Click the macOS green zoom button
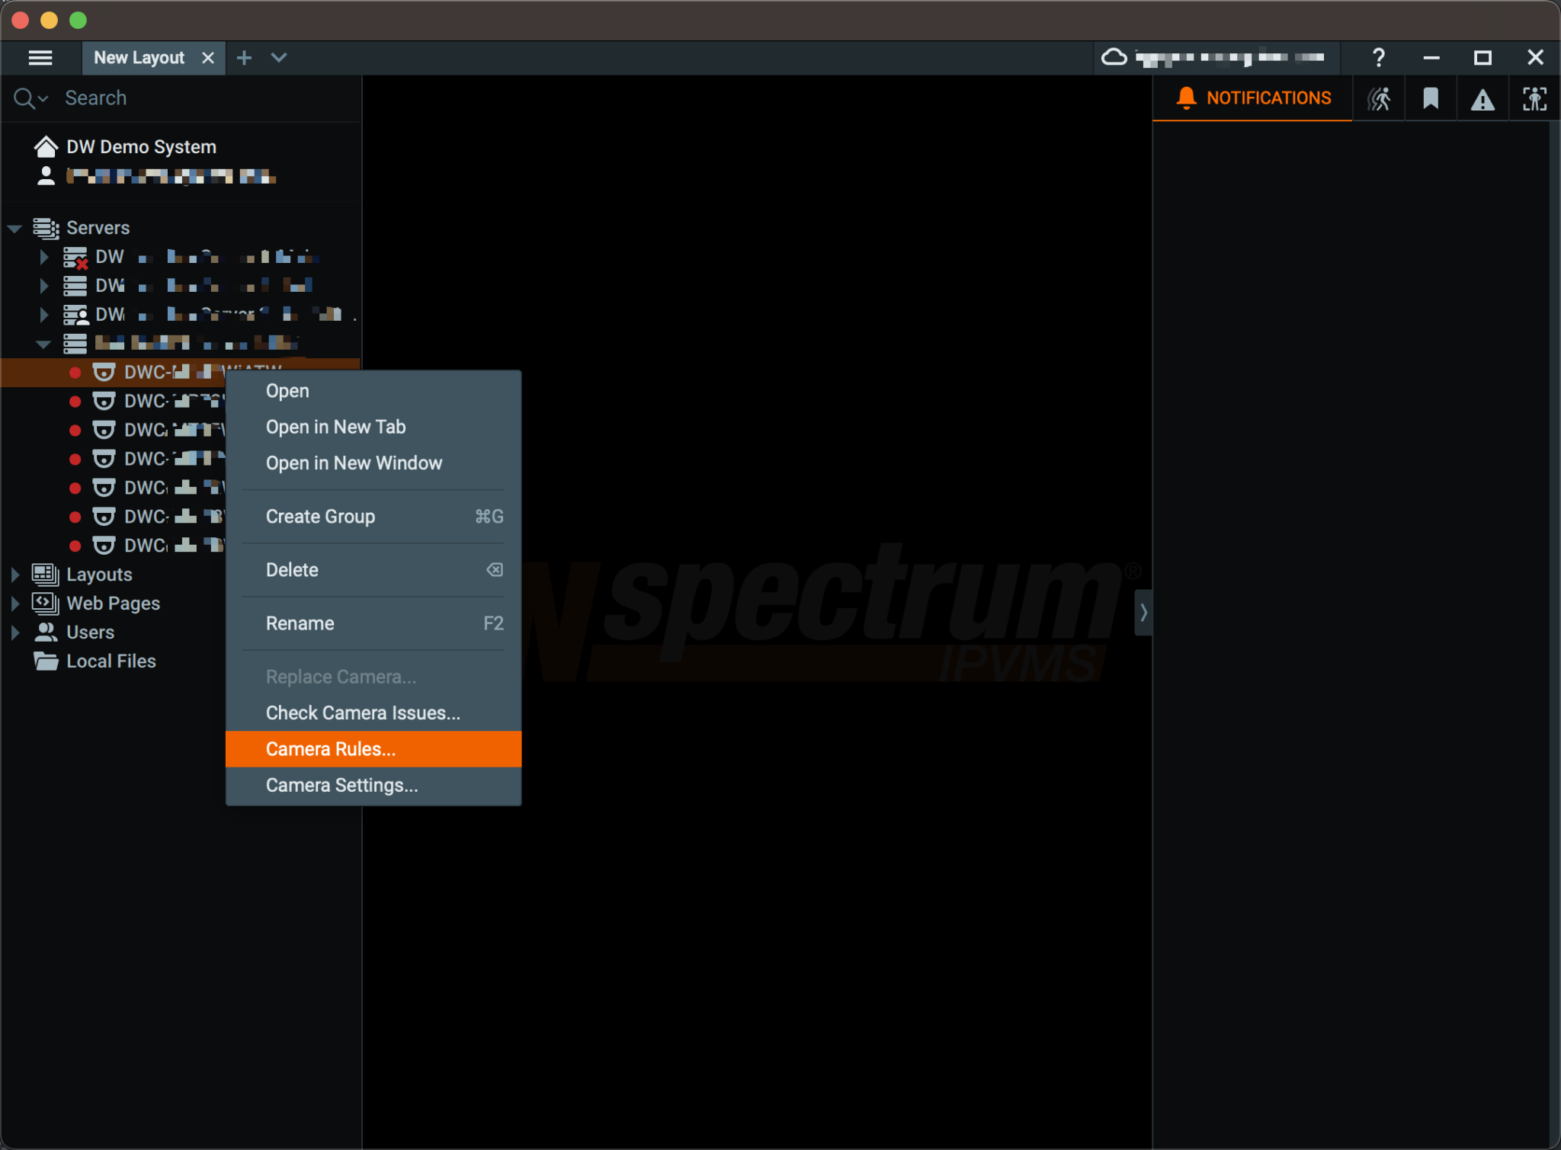Image resolution: width=1561 pixels, height=1150 pixels. pyautogui.click(x=79, y=20)
